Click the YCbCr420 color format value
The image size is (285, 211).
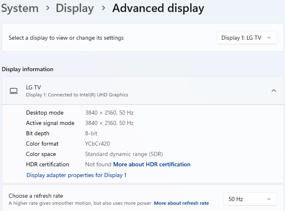(x=97, y=144)
